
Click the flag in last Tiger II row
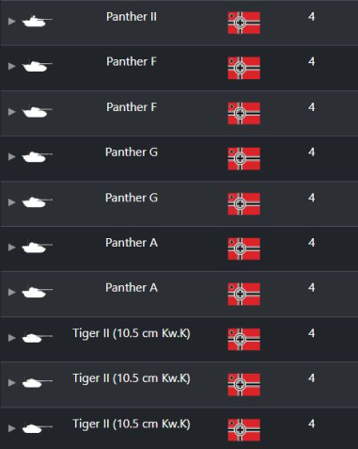click(244, 430)
